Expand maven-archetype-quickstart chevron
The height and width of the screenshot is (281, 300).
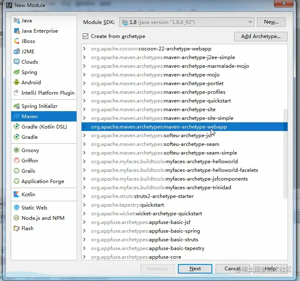click(84, 101)
